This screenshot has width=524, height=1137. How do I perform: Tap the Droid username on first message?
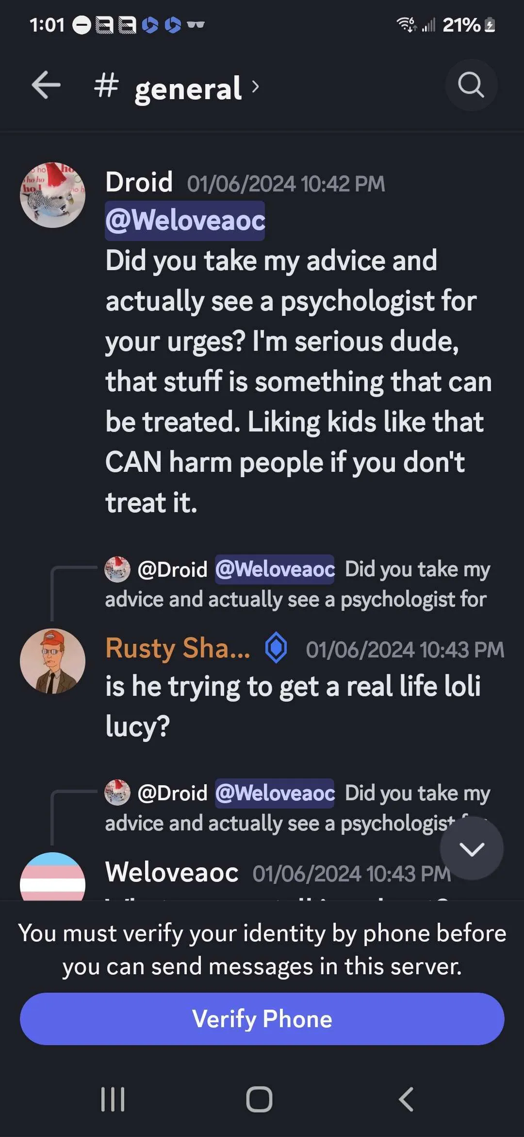[139, 183]
